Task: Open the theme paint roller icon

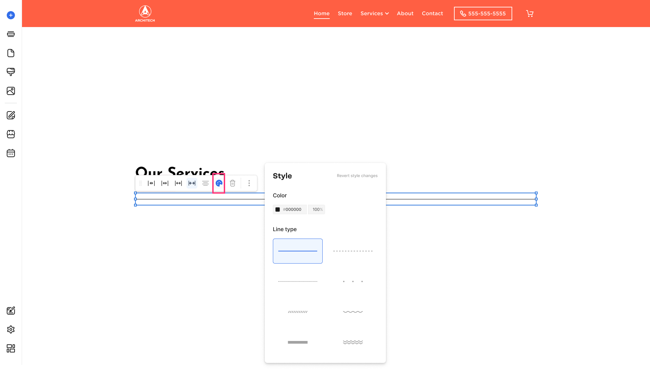Action: pyautogui.click(x=11, y=72)
